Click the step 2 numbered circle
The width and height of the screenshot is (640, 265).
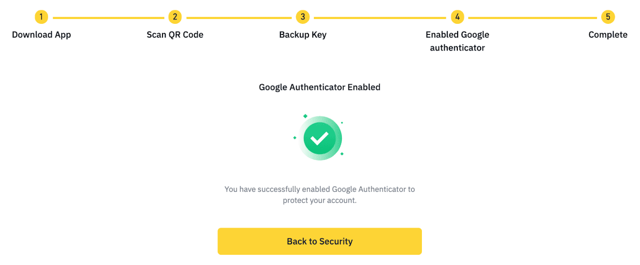(x=175, y=17)
